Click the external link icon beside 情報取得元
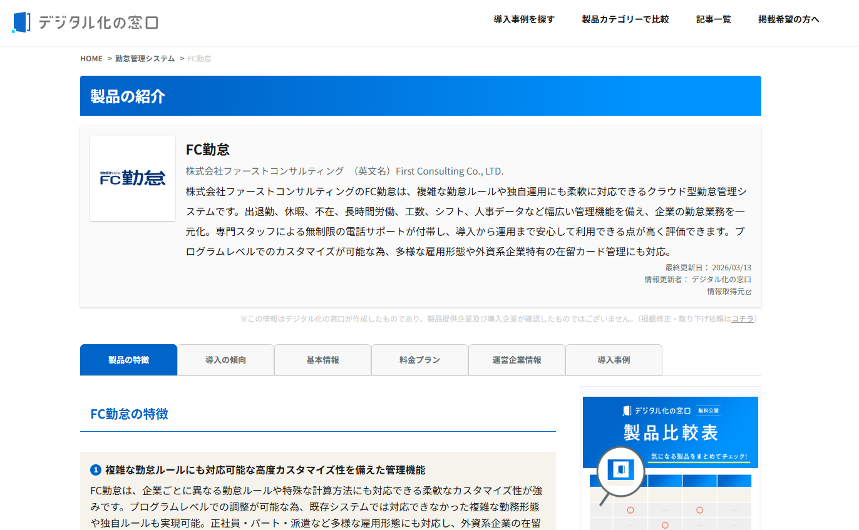The width and height of the screenshot is (859, 530). click(x=749, y=292)
